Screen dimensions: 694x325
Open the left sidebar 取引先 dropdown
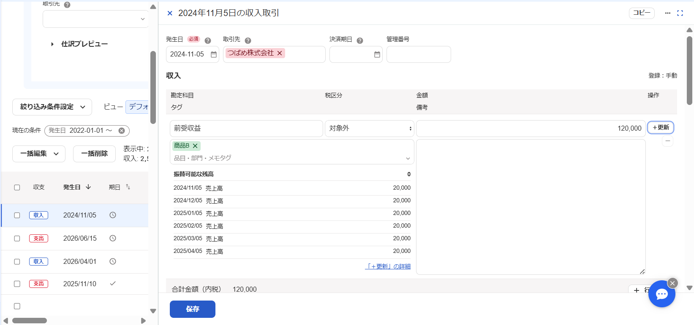click(x=95, y=19)
